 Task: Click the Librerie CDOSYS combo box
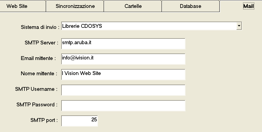148,26
